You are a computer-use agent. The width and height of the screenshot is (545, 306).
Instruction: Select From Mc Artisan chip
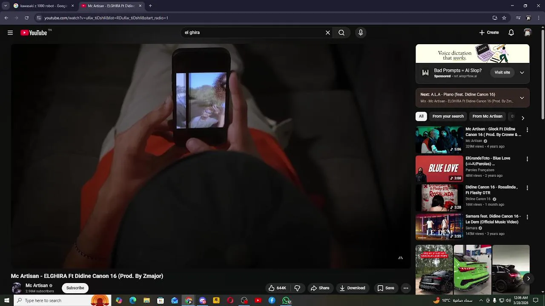488,116
